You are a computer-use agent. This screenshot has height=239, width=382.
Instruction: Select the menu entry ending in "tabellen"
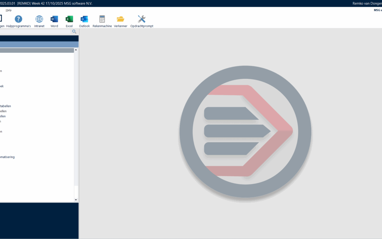5,106
